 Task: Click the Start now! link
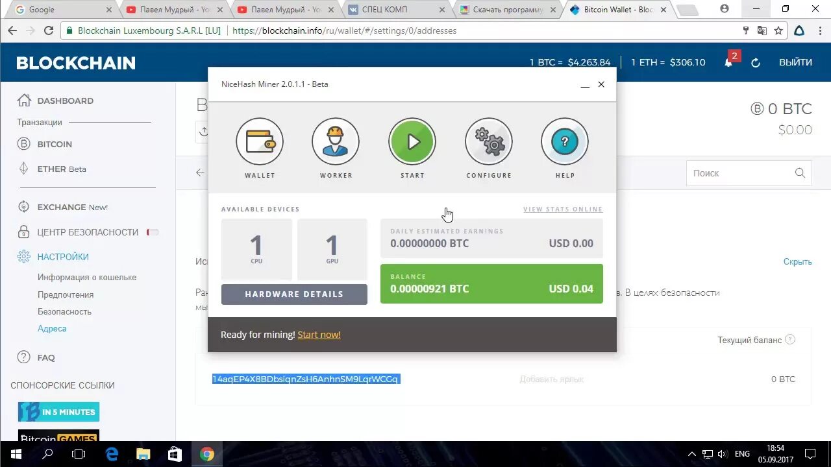pos(319,335)
